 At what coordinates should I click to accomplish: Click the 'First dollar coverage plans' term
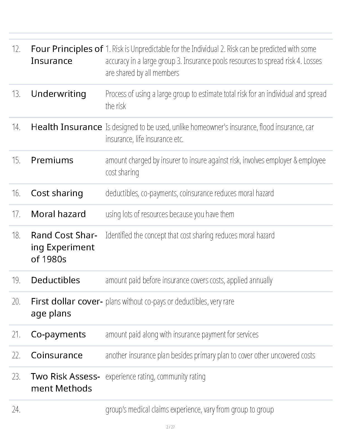(67, 307)
